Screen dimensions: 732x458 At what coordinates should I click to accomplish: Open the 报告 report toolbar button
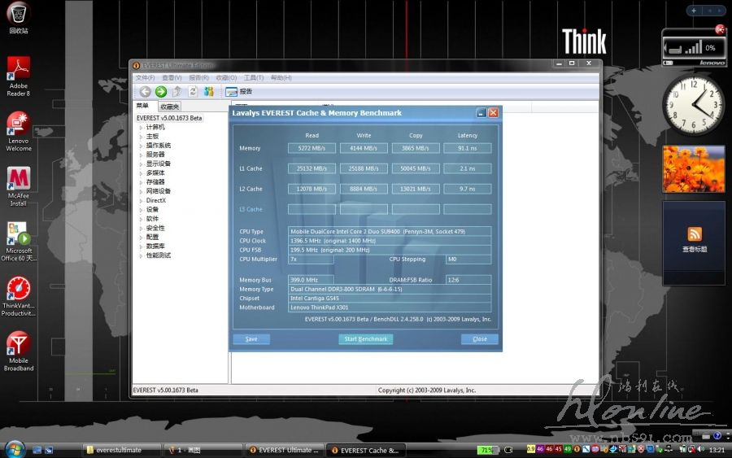[x=239, y=92]
